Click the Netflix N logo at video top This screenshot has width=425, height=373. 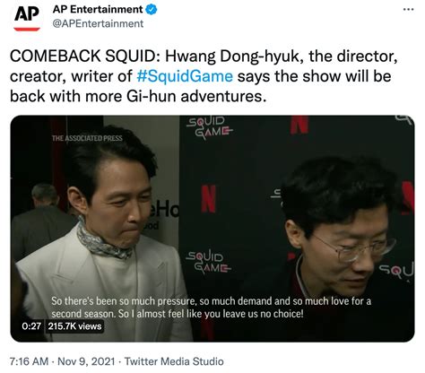coord(299,124)
